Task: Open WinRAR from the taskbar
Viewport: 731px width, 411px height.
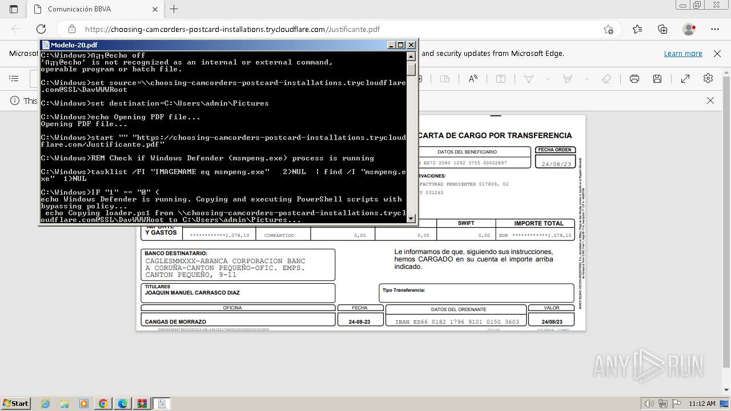Action: point(142,404)
